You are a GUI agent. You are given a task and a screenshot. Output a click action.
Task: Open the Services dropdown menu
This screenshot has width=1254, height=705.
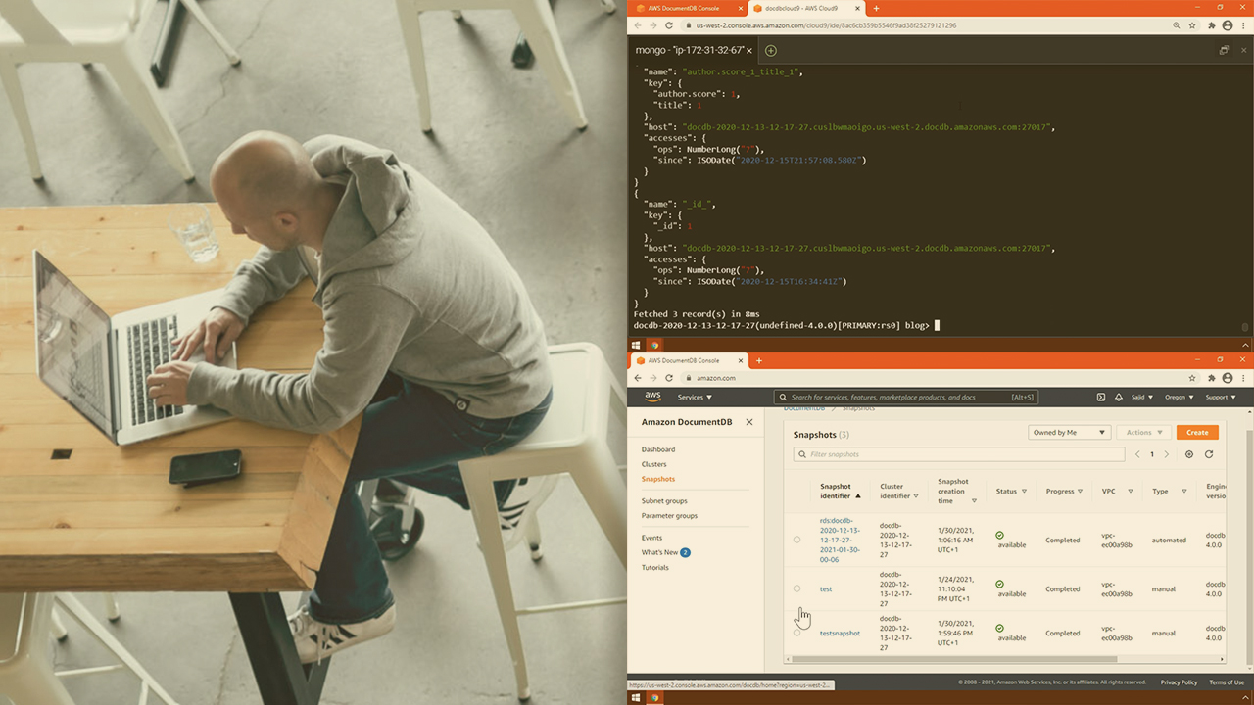coord(695,397)
